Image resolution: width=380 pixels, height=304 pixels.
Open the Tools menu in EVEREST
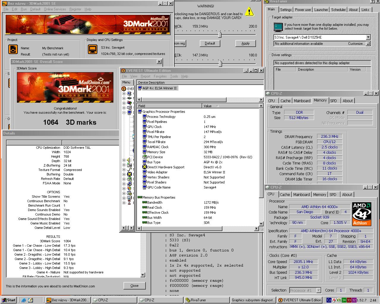(x=174, y=76)
